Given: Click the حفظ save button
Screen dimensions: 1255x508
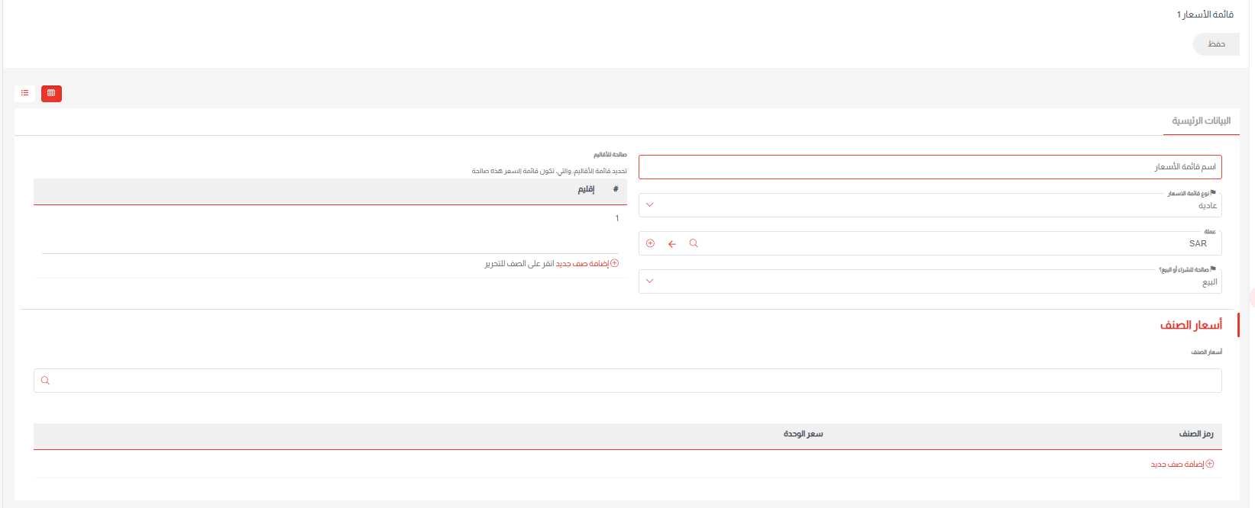Looking at the screenshot, I should click(x=1215, y=43).
